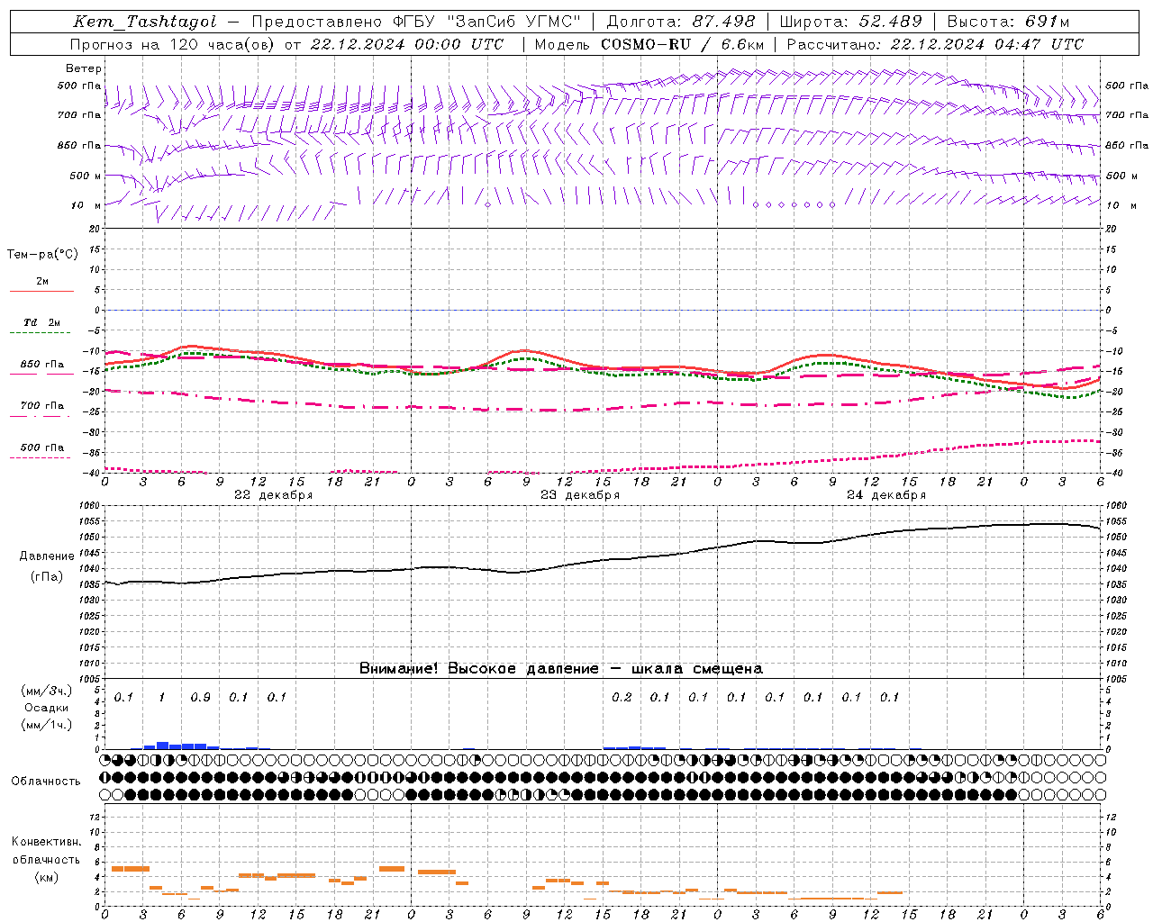Screen dimensions: 1153x922
Task: Click the Облачность cloud cover label
Action: pyautogui.click(x=46, y=782)
